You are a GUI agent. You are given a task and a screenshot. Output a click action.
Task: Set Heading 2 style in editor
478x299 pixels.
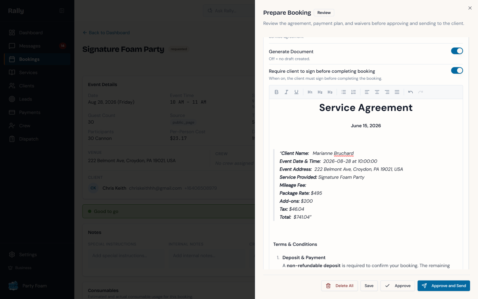click(x=320, y=92)
